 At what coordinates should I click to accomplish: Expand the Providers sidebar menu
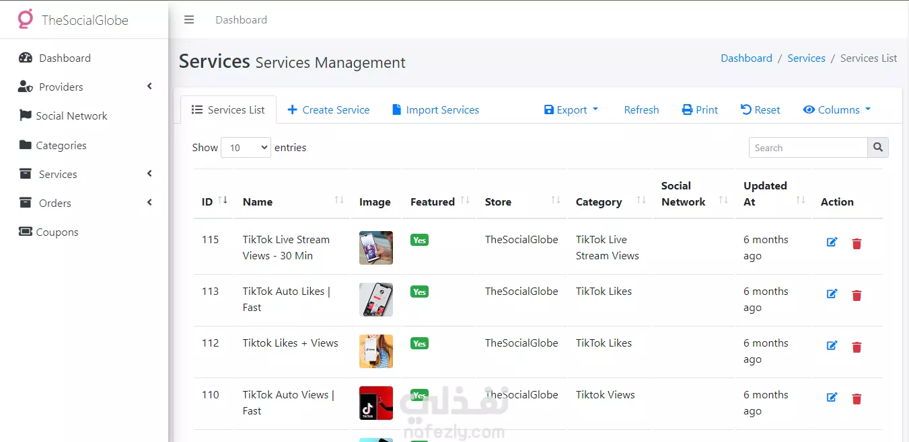[x=84, y=87]
